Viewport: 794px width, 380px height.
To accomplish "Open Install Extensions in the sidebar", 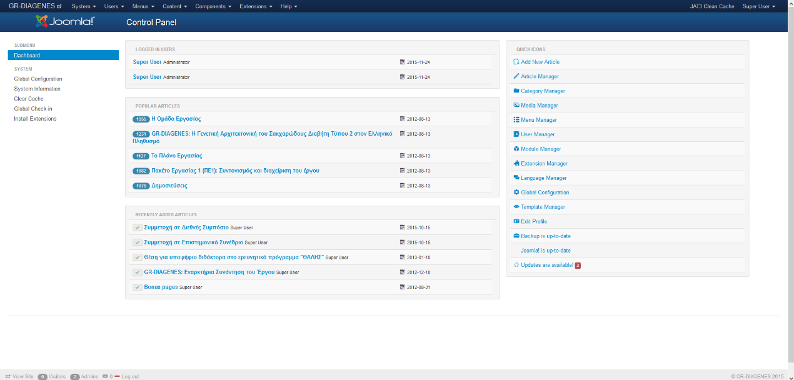I will (35, 119).
